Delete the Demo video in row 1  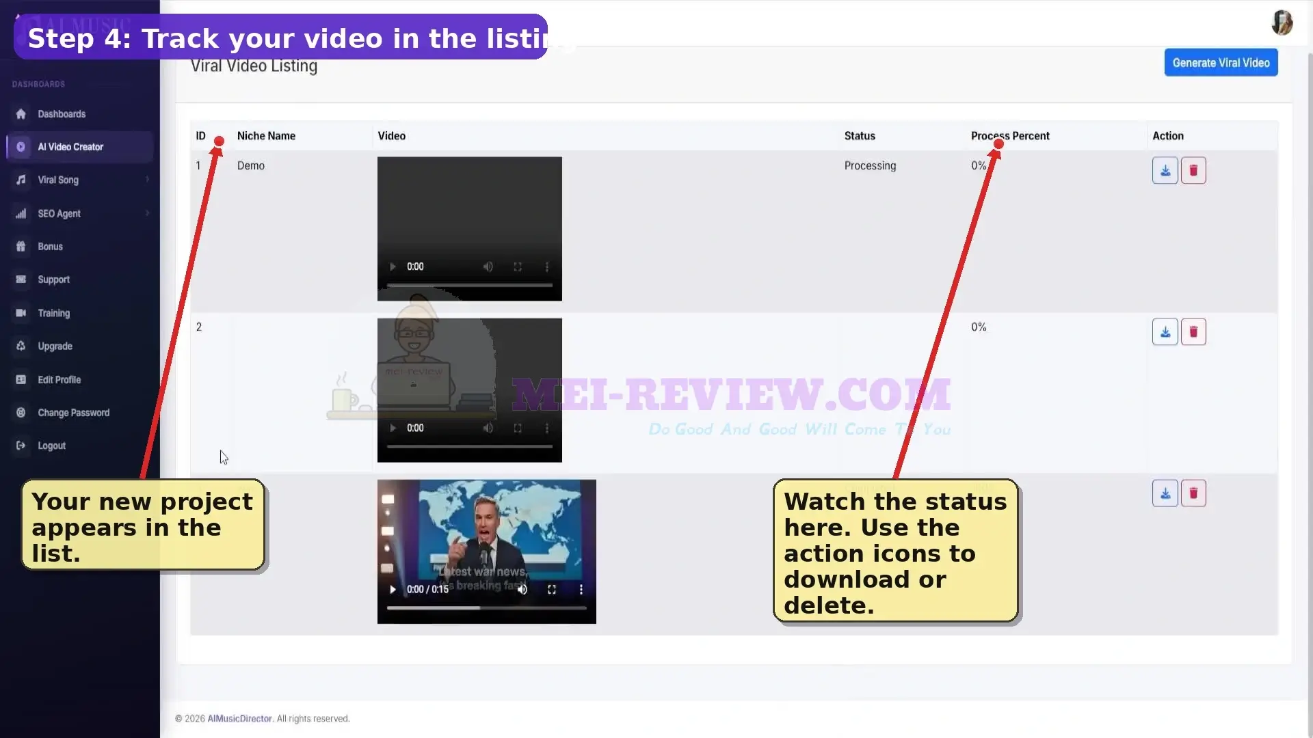click(x=1193, y=170)
